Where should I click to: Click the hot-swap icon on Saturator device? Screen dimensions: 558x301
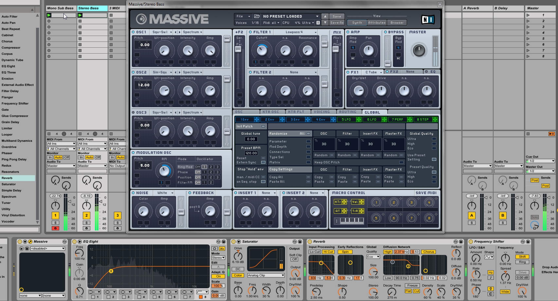pyautogui.click(x=295, y=242)
